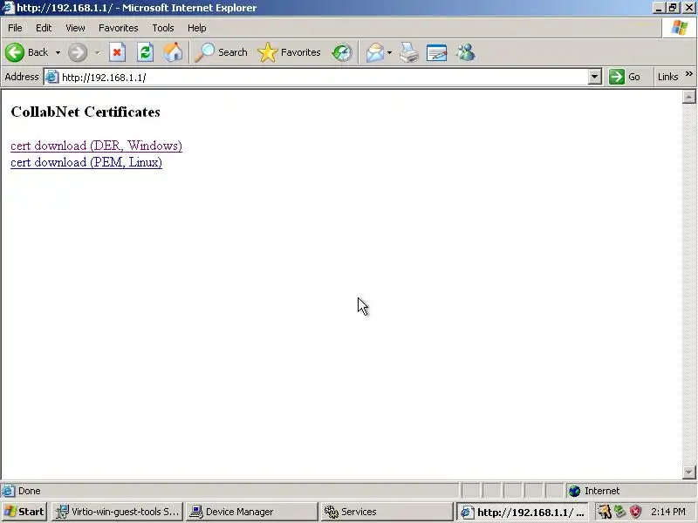
Task: Click the page icon in Address bar
Action: 51,77
